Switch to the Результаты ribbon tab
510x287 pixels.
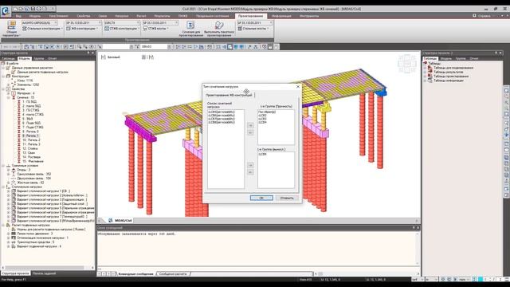click(162, 16)
